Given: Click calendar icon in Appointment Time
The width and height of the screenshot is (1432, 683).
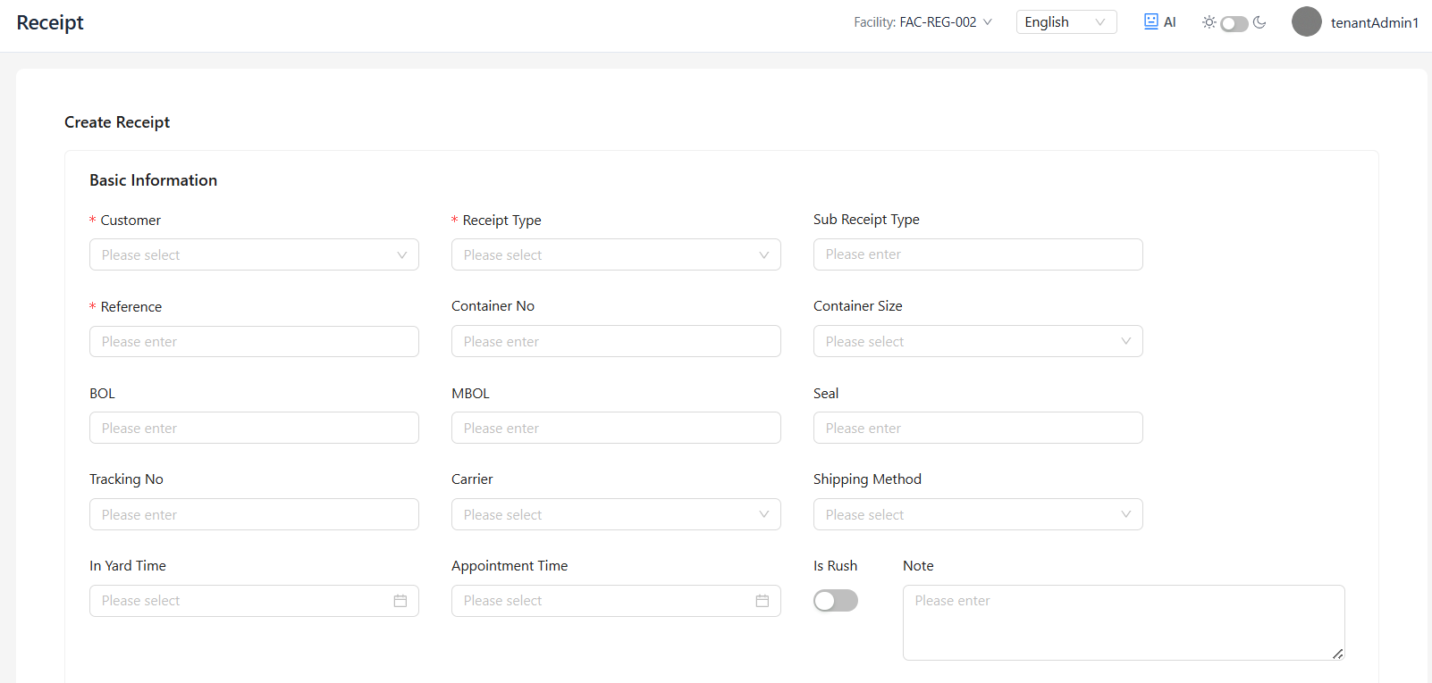Looking at the screenshot, I should pyautogui.click(x=762, y=601).
